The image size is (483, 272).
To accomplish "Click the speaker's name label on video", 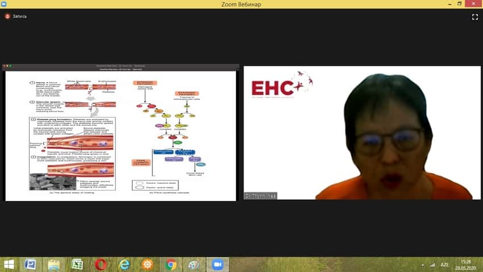I will 261,196.
